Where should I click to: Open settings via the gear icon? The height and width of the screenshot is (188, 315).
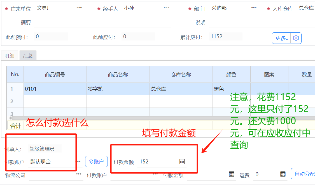pos(296,38)
